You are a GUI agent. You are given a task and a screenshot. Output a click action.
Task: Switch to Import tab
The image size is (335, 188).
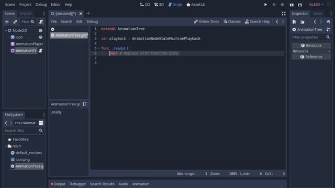(x=26, y=14)
